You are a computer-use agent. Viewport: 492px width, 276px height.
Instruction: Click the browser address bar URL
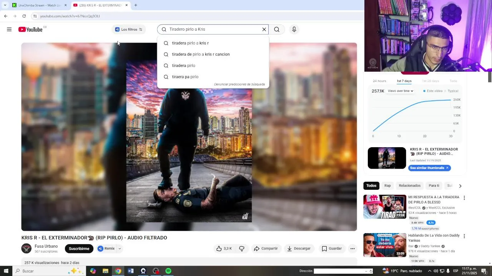[x=70, y=16]
